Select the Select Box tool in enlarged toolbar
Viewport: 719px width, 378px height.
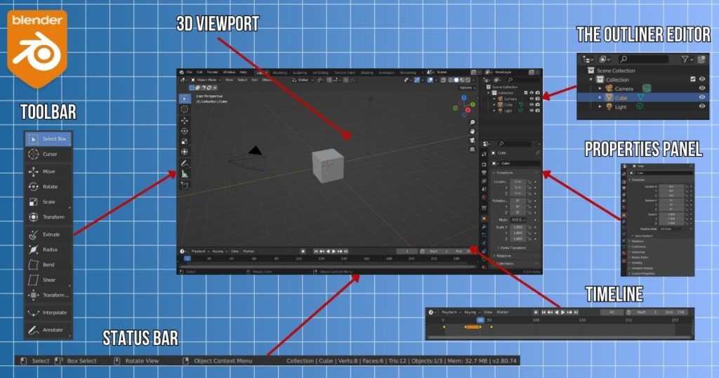pyautogui.click(x=48, y=138)
